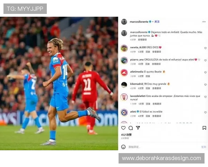Reply to atletimedia's comment

click(x=148, y=76)
